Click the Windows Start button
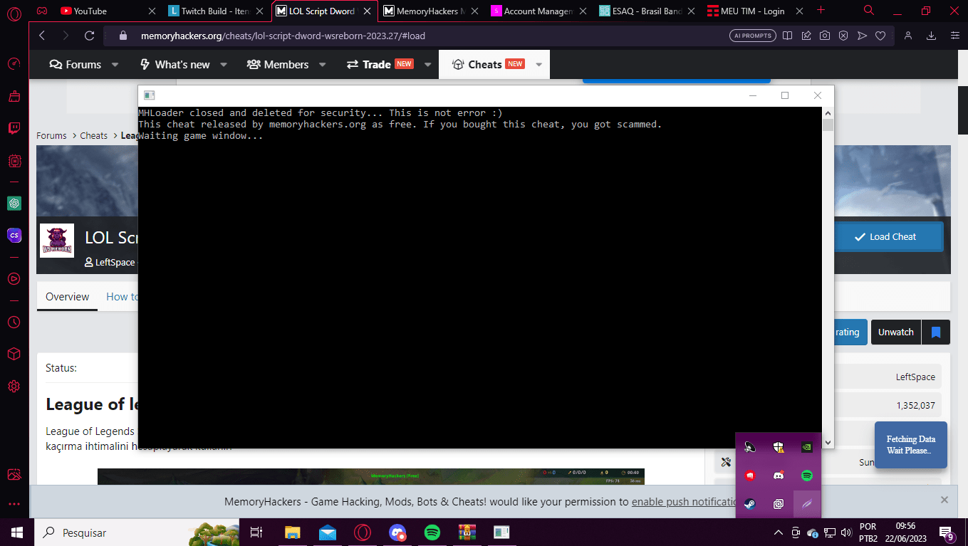The width and height of the screenshot is (968, 546). click(x=16, y=532)
